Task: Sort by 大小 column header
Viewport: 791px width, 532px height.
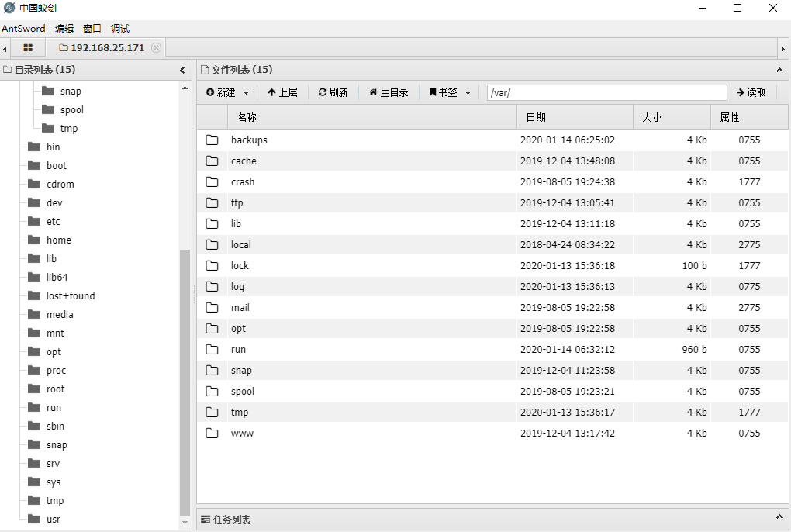Action: click(x=672, y=118)
